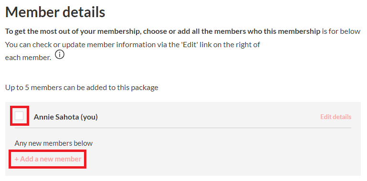Click the 'Up to 5 members' notice text

pos(82,88)
